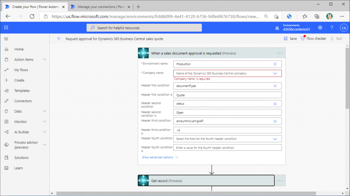
Task: Go to My flows in sidebar
Action: pyautogui.click(x=21, y=70)
